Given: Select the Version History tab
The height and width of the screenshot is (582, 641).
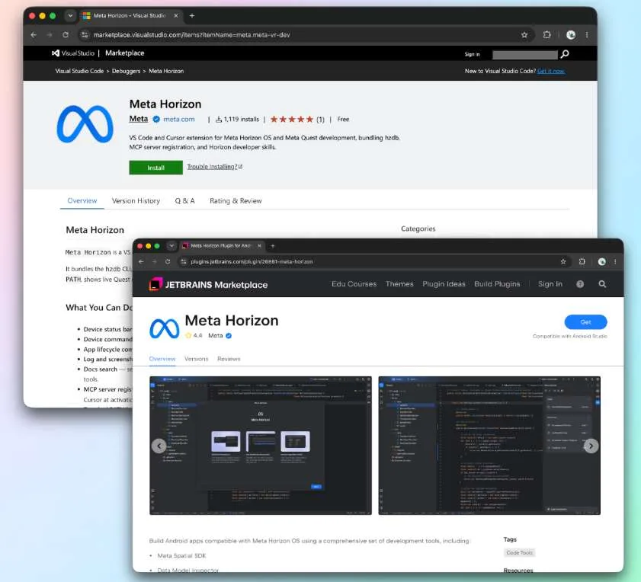Looking at the screenshot, I should tap(136, 200).
